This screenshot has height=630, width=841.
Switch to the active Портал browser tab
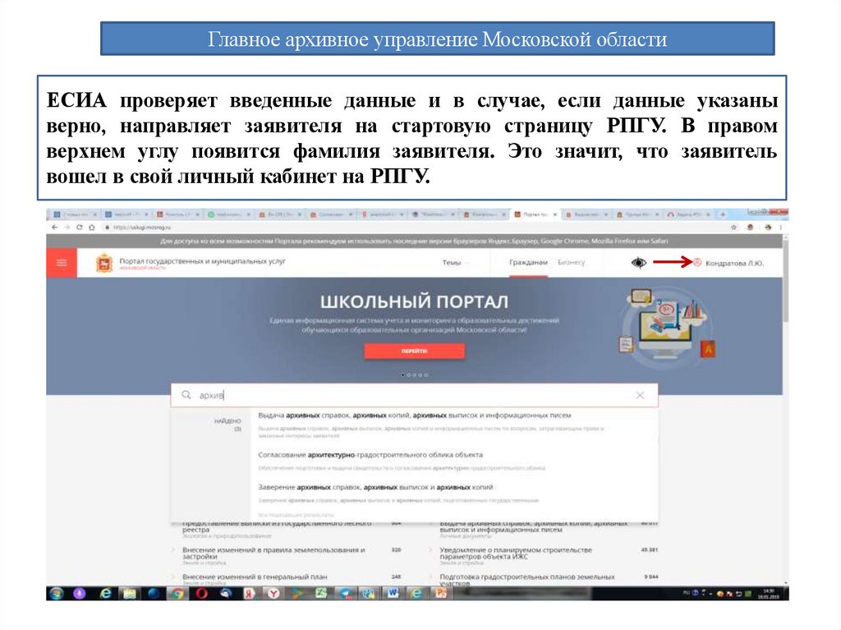[x=534, y=214]
